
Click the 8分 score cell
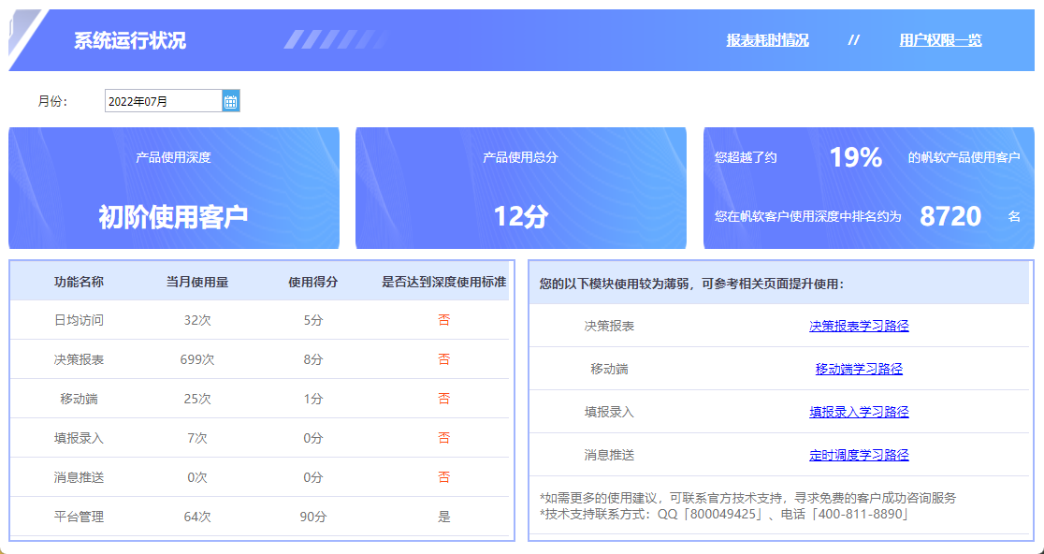coord(313,359)
